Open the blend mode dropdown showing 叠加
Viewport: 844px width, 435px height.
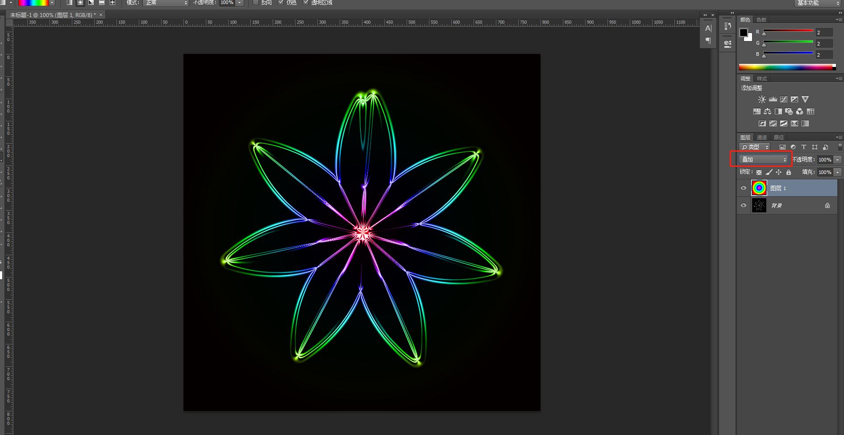click(x=763, y=160)
